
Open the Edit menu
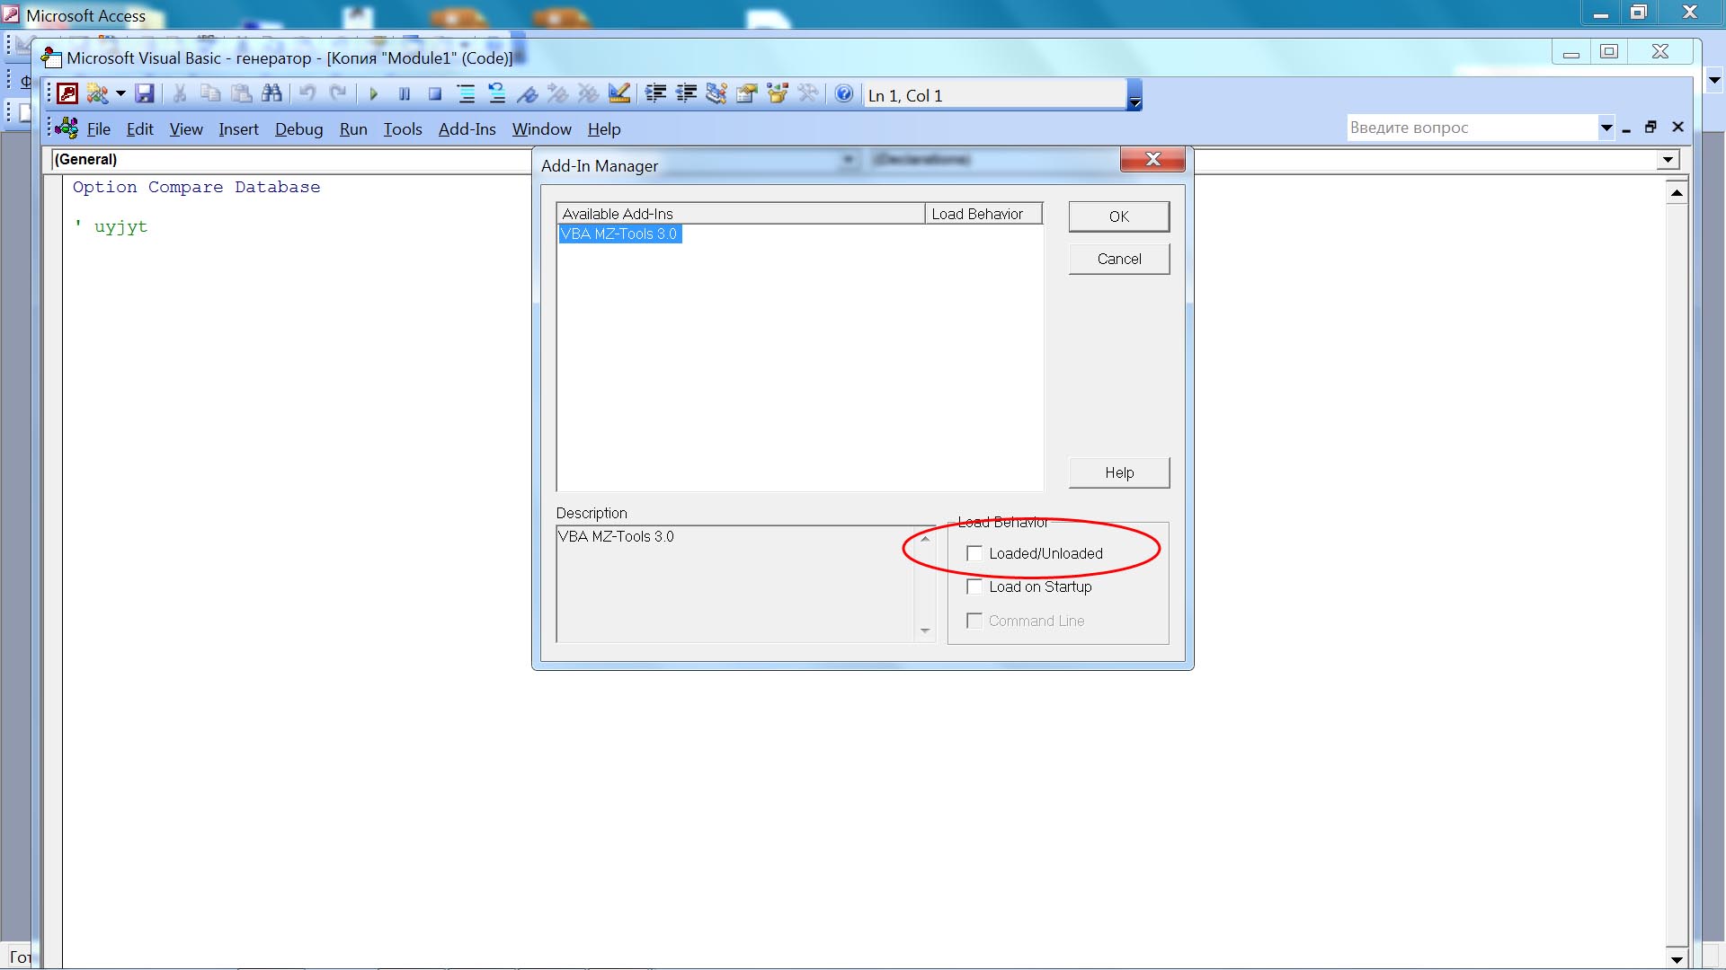pos(140,129)
